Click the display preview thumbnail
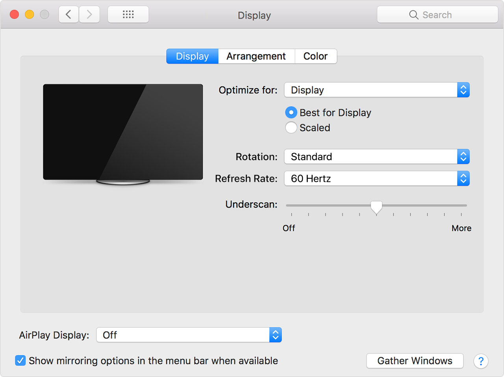This screenshot has width=504, height=377. [x=123, y=132]
